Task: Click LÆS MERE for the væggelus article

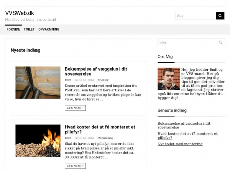Action: coord(75,108)
